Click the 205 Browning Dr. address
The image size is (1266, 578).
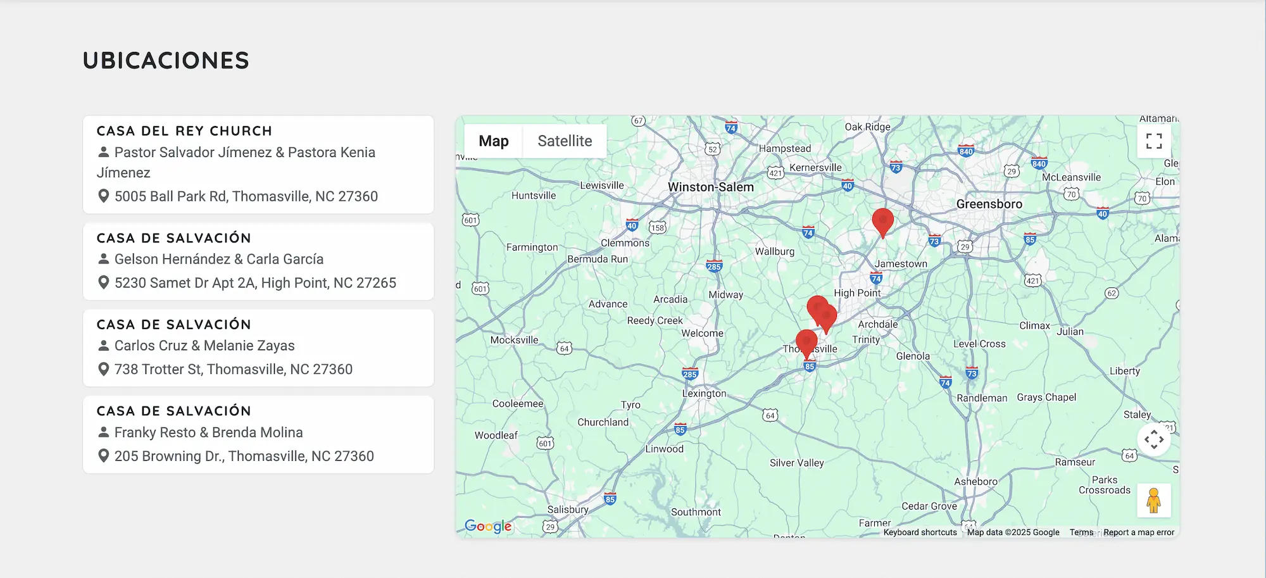pos(244,456)
